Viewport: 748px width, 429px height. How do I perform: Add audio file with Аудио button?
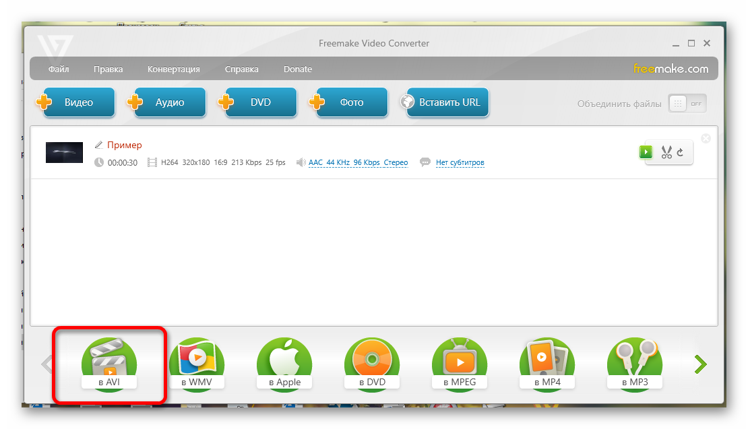(167, 102)
